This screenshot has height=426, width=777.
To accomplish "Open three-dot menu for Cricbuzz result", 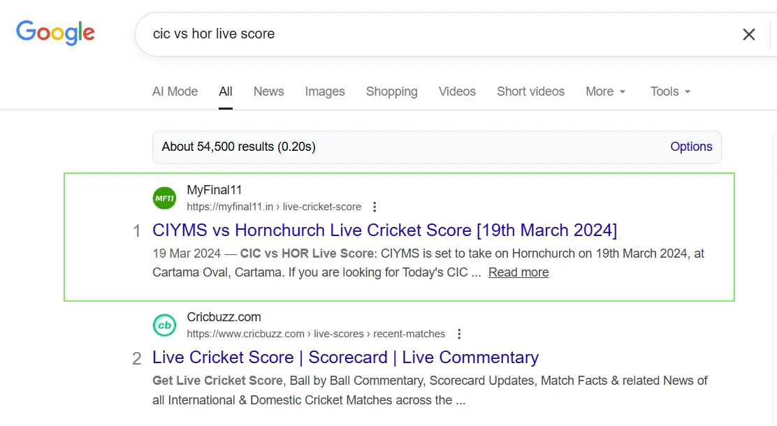I will (x=459, y=334).
